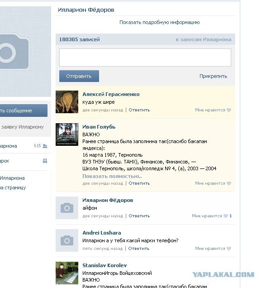The width and height of the screenshot is (266, 288).
Task: Click the 'куда уж шире' comment text
Action: tap(99, 102)
